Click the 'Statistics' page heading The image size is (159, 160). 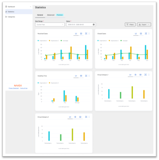click(41, 7)
